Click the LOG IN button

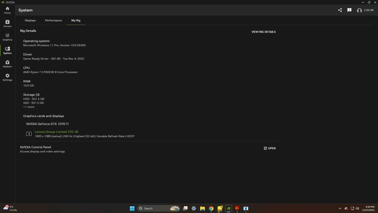[x=369, y=10]
